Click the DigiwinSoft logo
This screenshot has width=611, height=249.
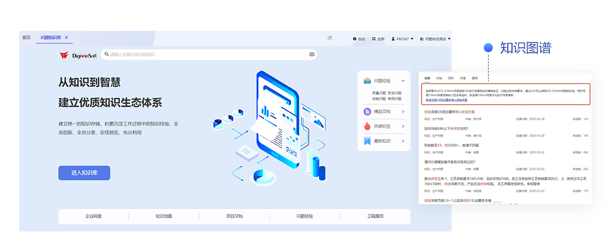tap(78, 55)
